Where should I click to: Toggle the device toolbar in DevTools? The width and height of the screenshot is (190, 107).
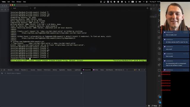pyautogui.click(x=4, y=70)
